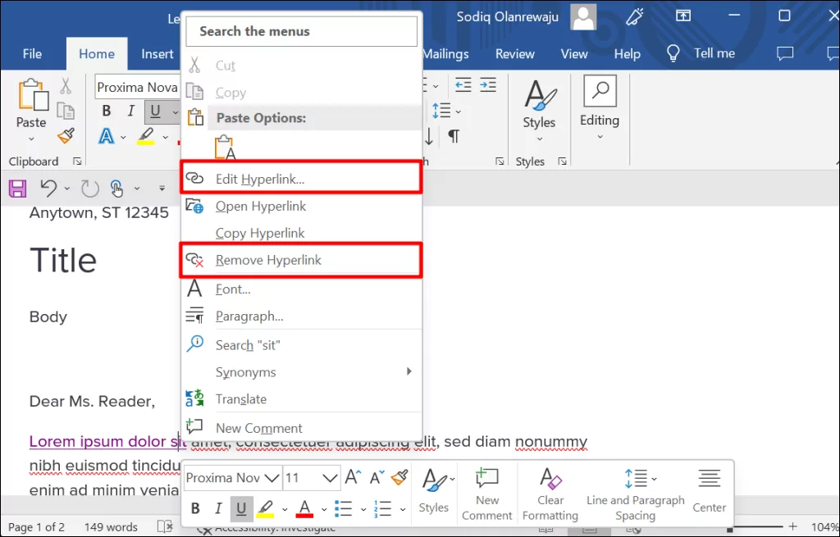Viewport: 840px width, 537px height.
Task: Click the Save icon in quick access toolbar
Action: (17, 189)
